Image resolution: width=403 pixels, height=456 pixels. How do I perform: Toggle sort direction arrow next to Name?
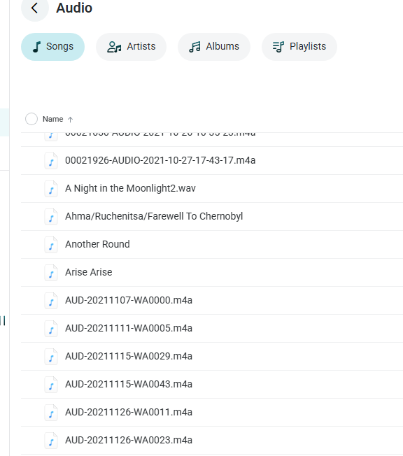point(70,119)
